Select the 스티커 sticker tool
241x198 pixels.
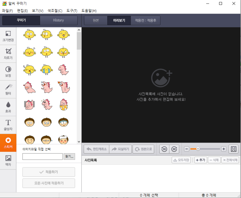pyautogui.click(x=8, y=143)
